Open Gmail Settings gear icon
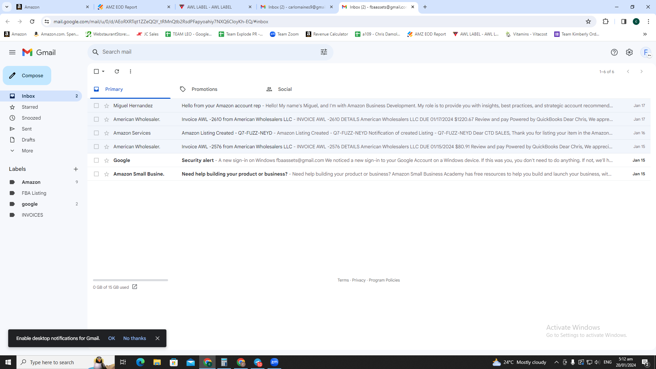Screen dimensions: 656x369 click(629, 52)
